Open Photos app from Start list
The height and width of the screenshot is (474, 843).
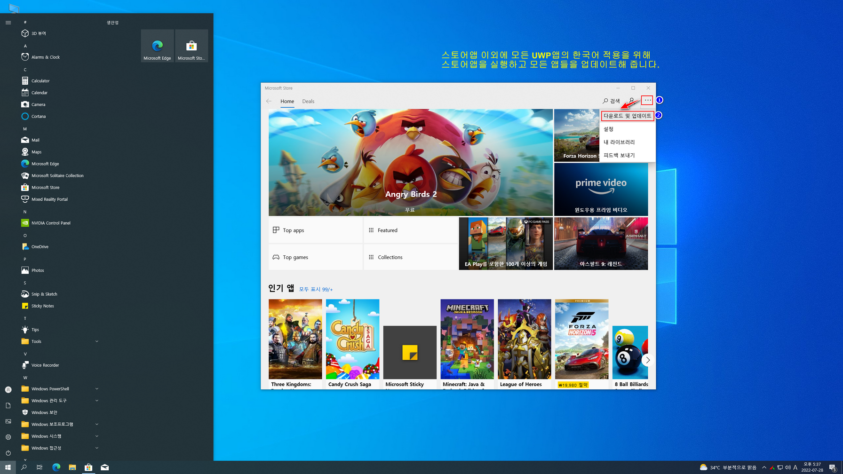pyautogui.click(x=59, y=270)
